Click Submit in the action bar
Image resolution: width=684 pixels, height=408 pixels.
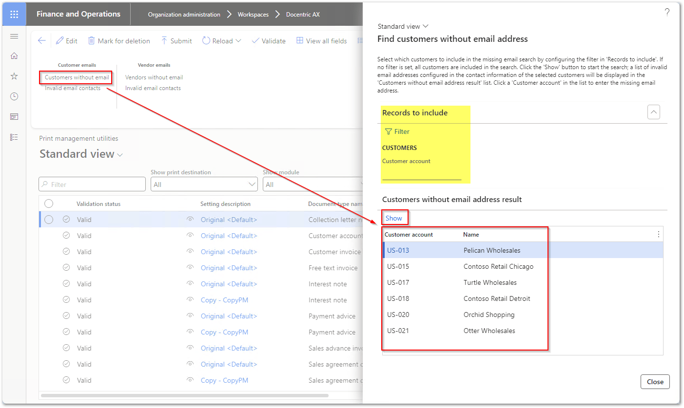[176, 41]
